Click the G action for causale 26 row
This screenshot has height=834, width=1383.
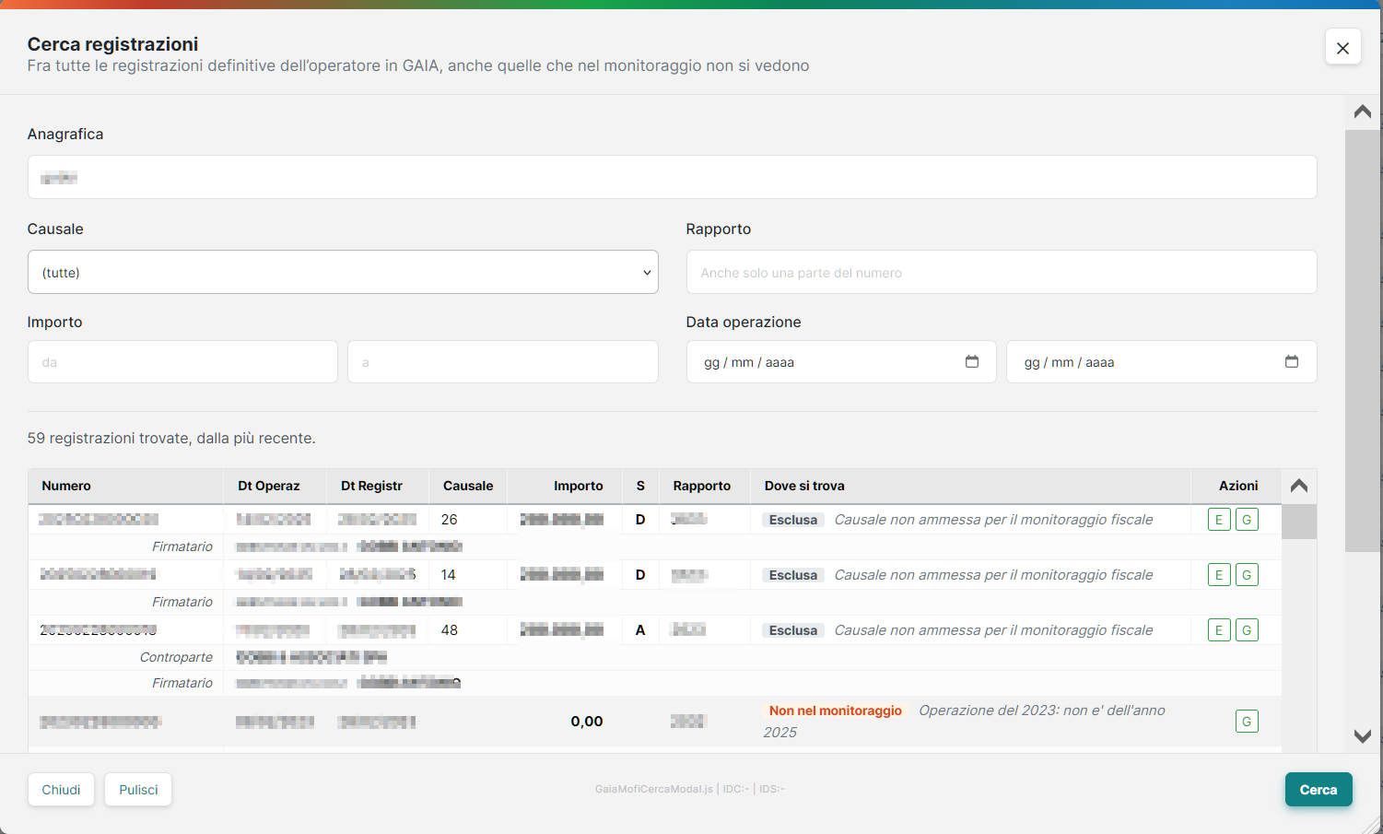click(1247, 520)
